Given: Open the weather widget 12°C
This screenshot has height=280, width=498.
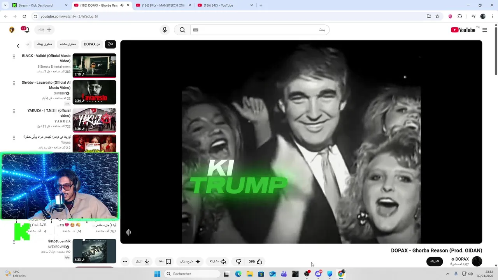Looking at the screenshot, I should coord(16,274).
